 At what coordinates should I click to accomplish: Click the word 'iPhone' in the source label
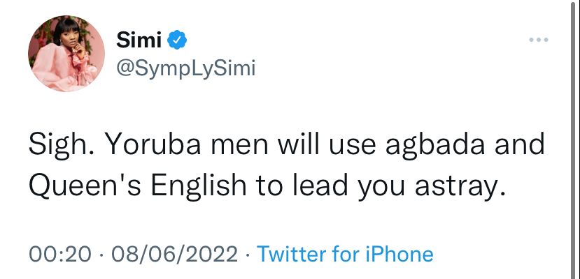(x=399, y=254)
